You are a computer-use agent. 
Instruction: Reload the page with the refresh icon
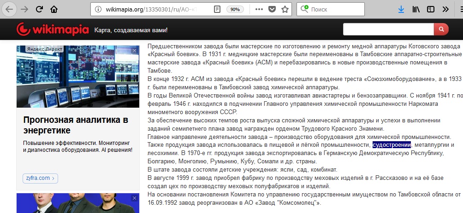coord(40,9)
